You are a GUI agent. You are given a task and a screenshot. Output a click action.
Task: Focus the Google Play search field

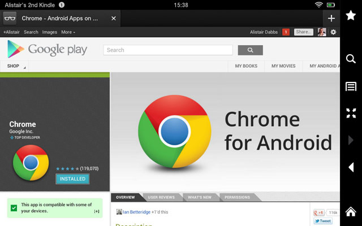point(168,50)
